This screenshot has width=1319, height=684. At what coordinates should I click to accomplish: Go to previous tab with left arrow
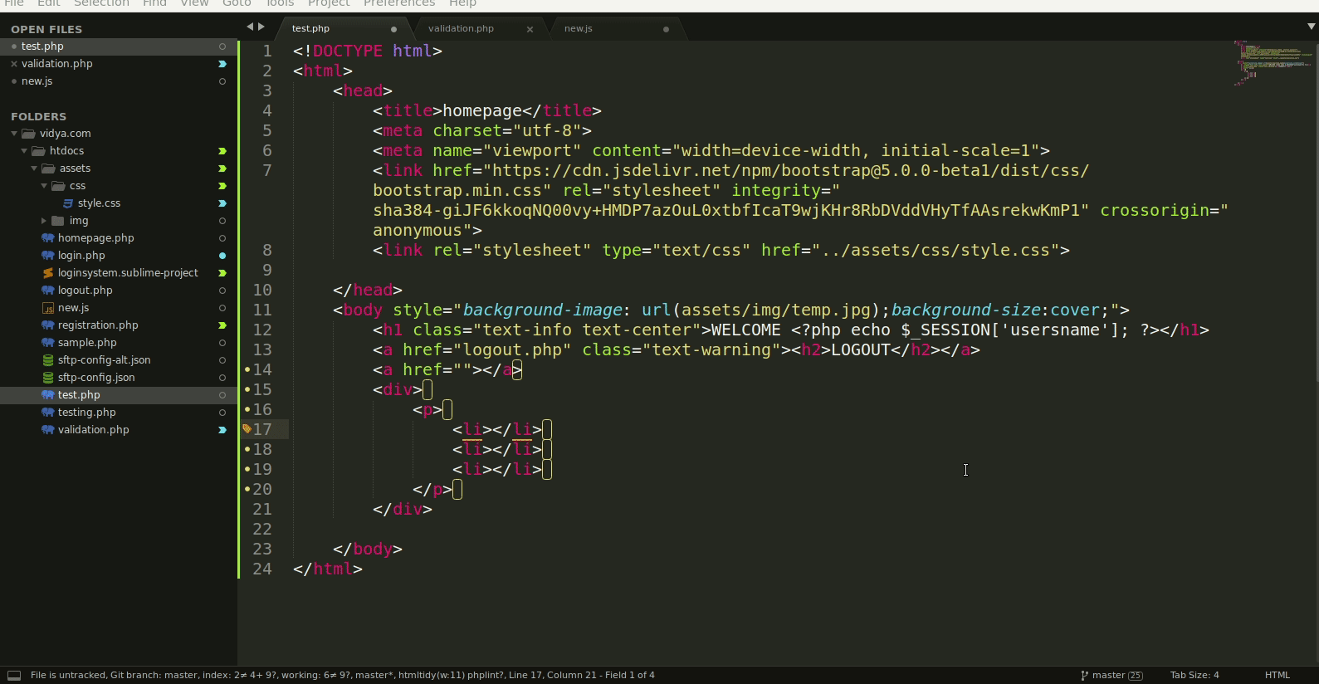[249, 27]
